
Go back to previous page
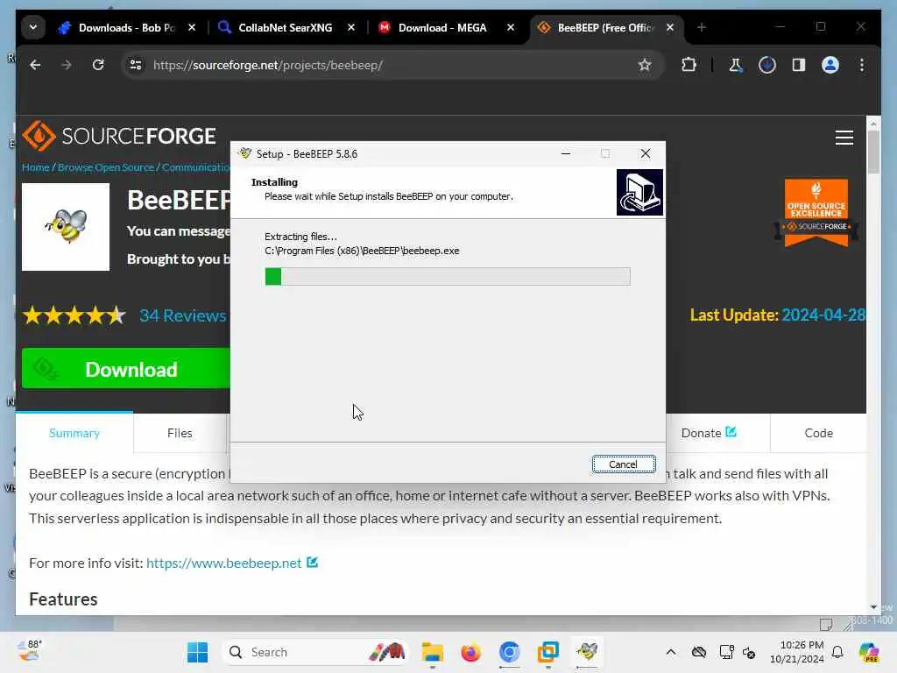pyautogui.click(x=35, y=65)
